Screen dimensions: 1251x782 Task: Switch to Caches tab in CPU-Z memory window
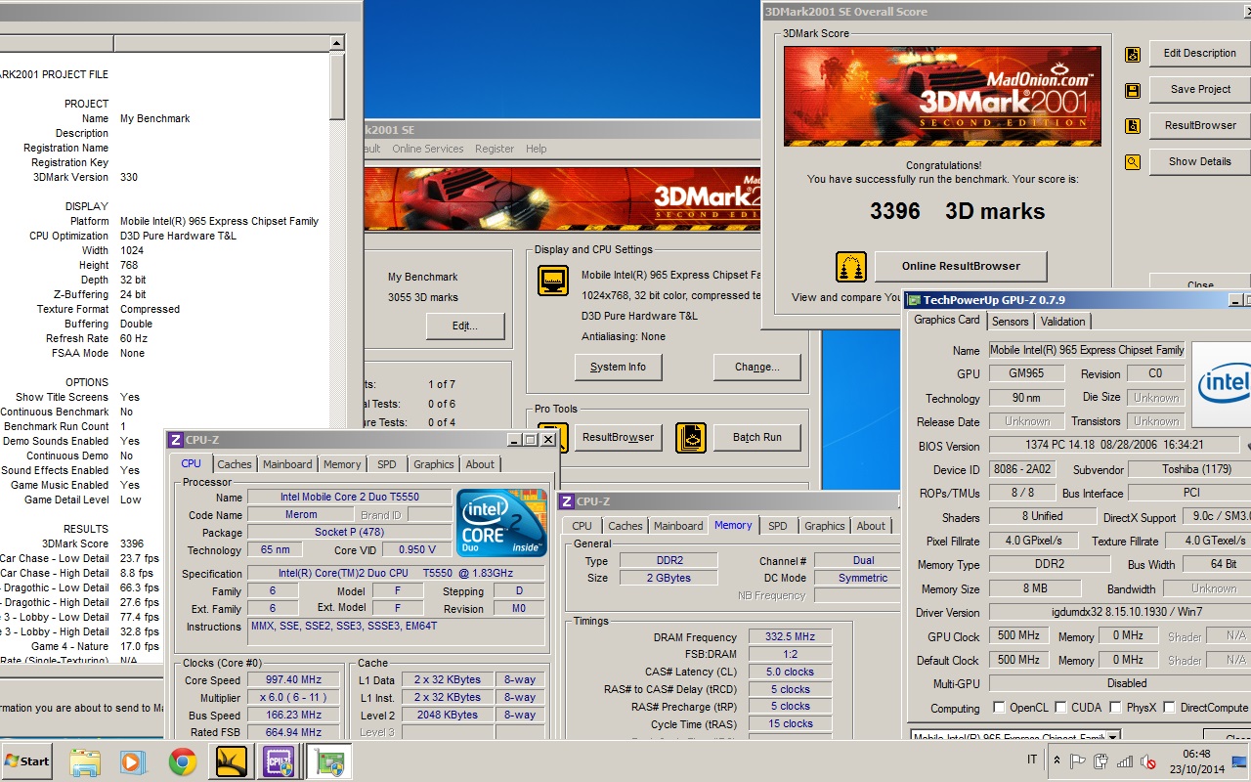click(x=625, y=526)
